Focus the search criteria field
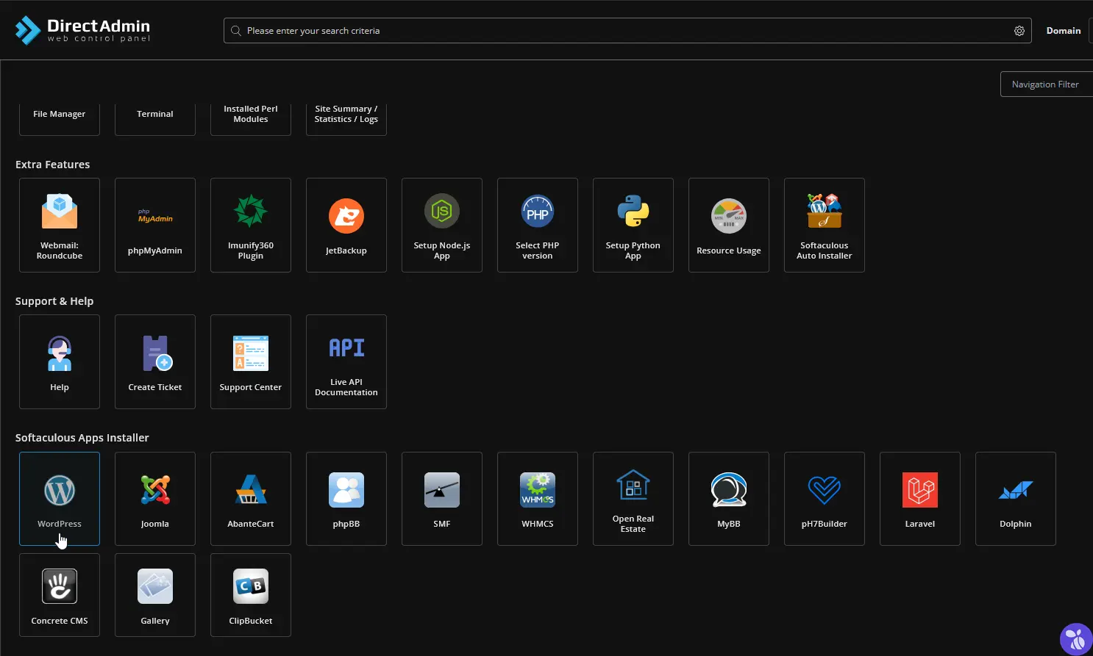1093x656 pixels. point(627,31)
